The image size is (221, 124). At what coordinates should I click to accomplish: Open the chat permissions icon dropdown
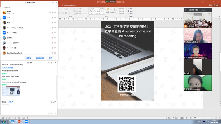point(54,102)
